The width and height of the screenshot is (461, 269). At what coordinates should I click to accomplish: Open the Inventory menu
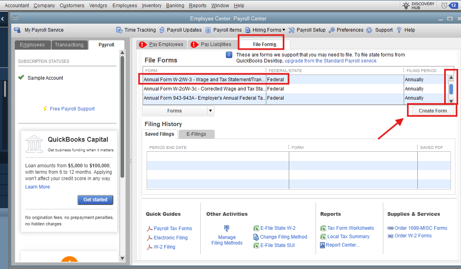151,5
